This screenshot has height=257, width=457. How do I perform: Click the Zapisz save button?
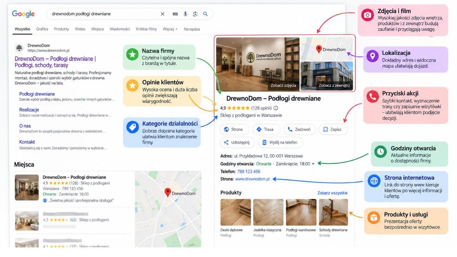tap(333, 129)
